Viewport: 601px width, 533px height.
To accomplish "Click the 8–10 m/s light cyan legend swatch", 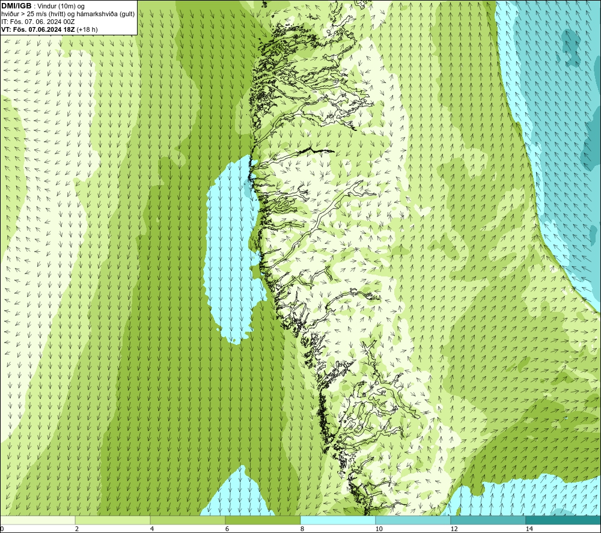I will tap(338, 520).
